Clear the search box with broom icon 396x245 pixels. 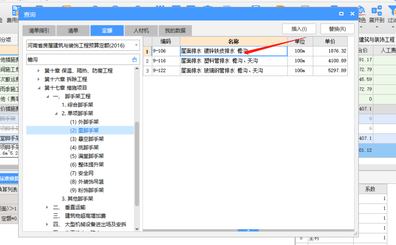point(135,59)
